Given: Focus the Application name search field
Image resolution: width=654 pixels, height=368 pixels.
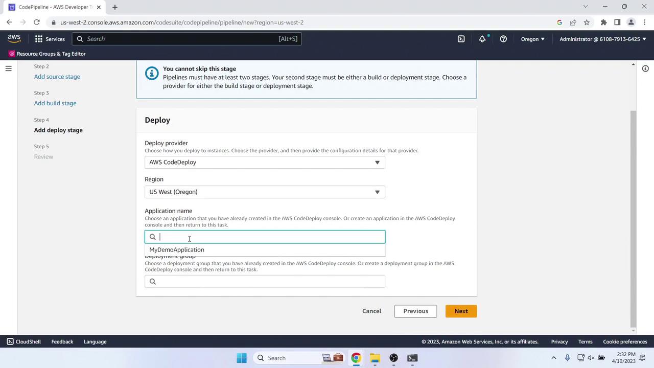Looking at the screenshot, I should (x=265, y=237).
